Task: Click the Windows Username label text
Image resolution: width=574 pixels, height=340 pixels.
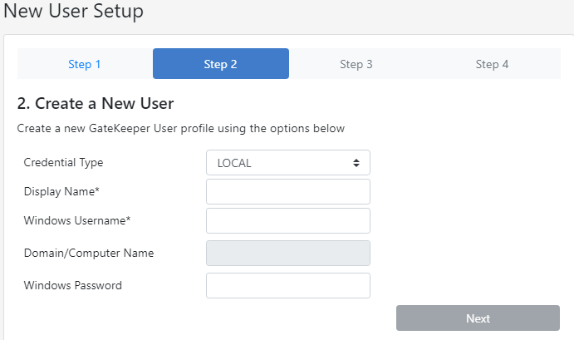Action: click(76, 221)
